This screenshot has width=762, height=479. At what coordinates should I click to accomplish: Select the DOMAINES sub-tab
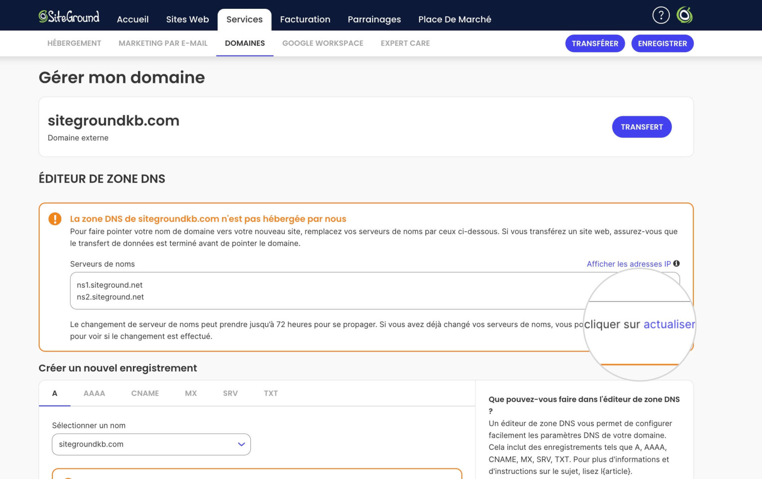coord(245,43)
